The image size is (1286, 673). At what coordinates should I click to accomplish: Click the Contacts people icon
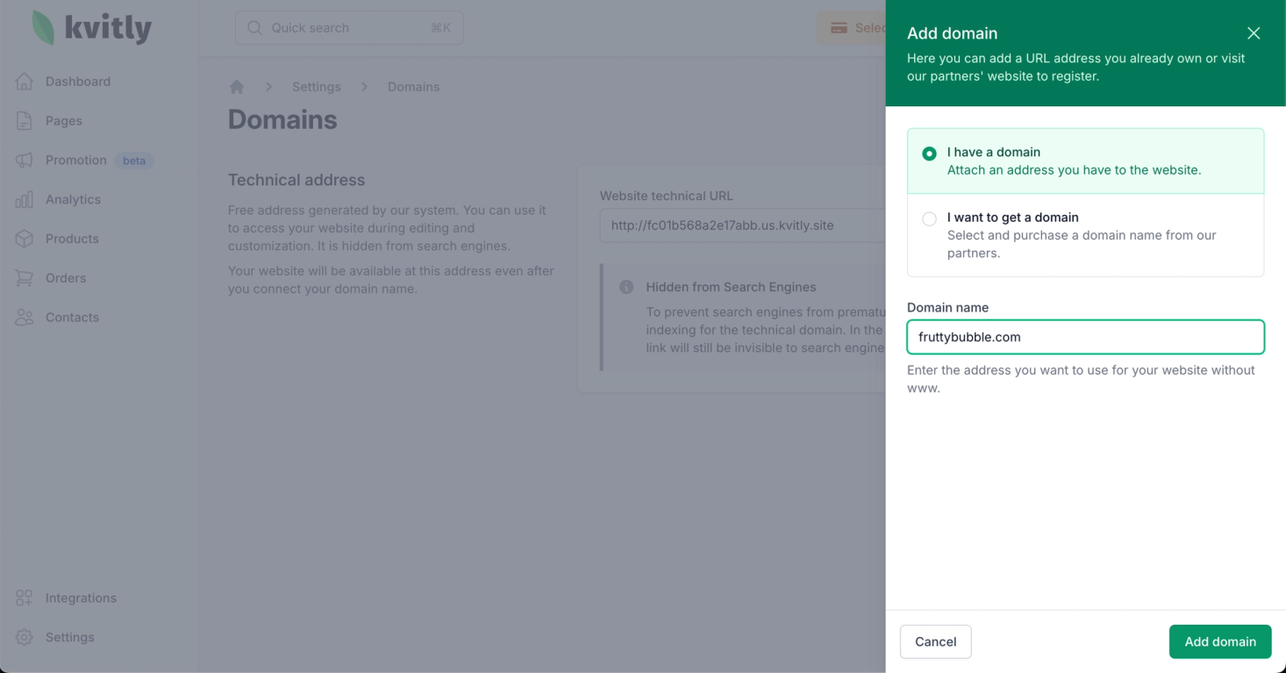[x=25, y=318]
